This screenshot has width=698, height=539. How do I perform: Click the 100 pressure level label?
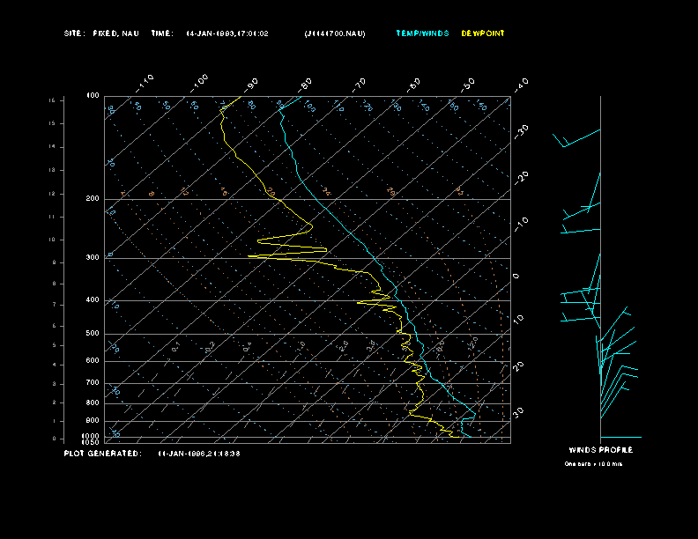(93, 96)
